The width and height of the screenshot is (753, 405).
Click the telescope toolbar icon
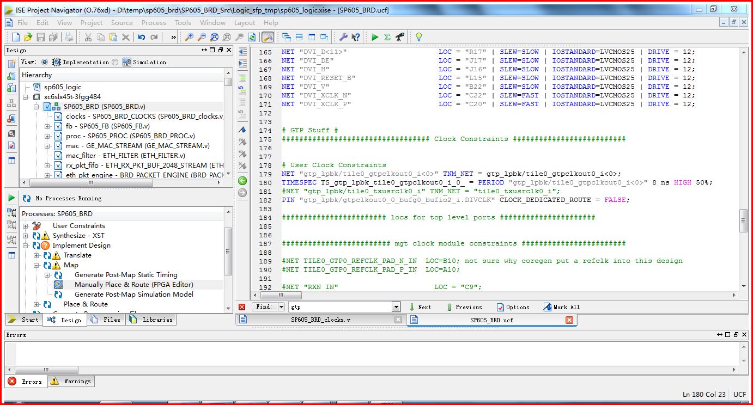[400, 37]
